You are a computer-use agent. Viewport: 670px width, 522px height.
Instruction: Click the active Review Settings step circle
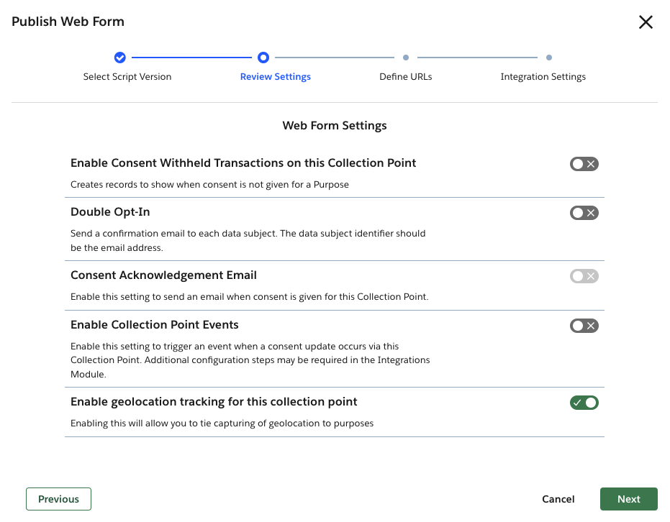[x=263, y=58]
